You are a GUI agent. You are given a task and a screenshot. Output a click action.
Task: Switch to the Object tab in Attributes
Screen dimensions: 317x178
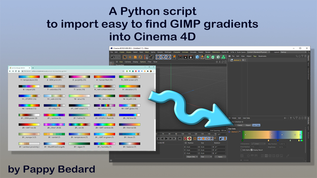(x=248, y=125)
